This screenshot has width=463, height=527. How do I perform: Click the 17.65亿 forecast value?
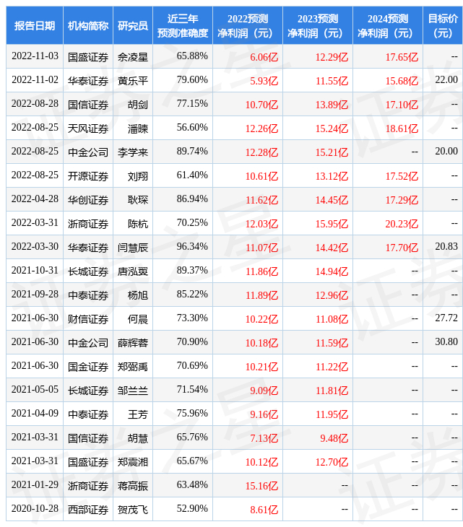(x=402, y=57)
